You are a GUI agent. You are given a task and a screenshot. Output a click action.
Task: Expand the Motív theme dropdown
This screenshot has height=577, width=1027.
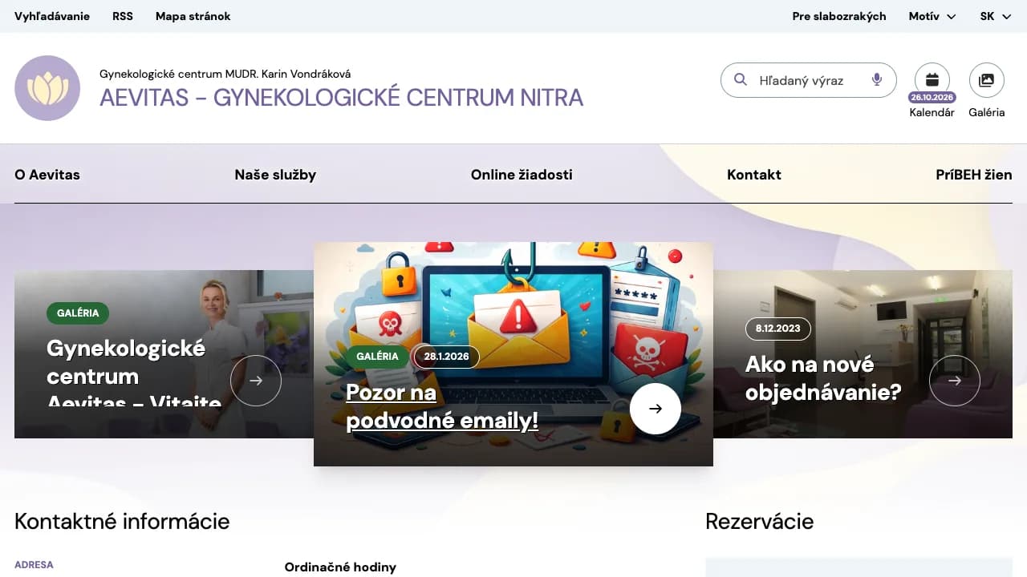pyautogui.click(x=932, y=16)
